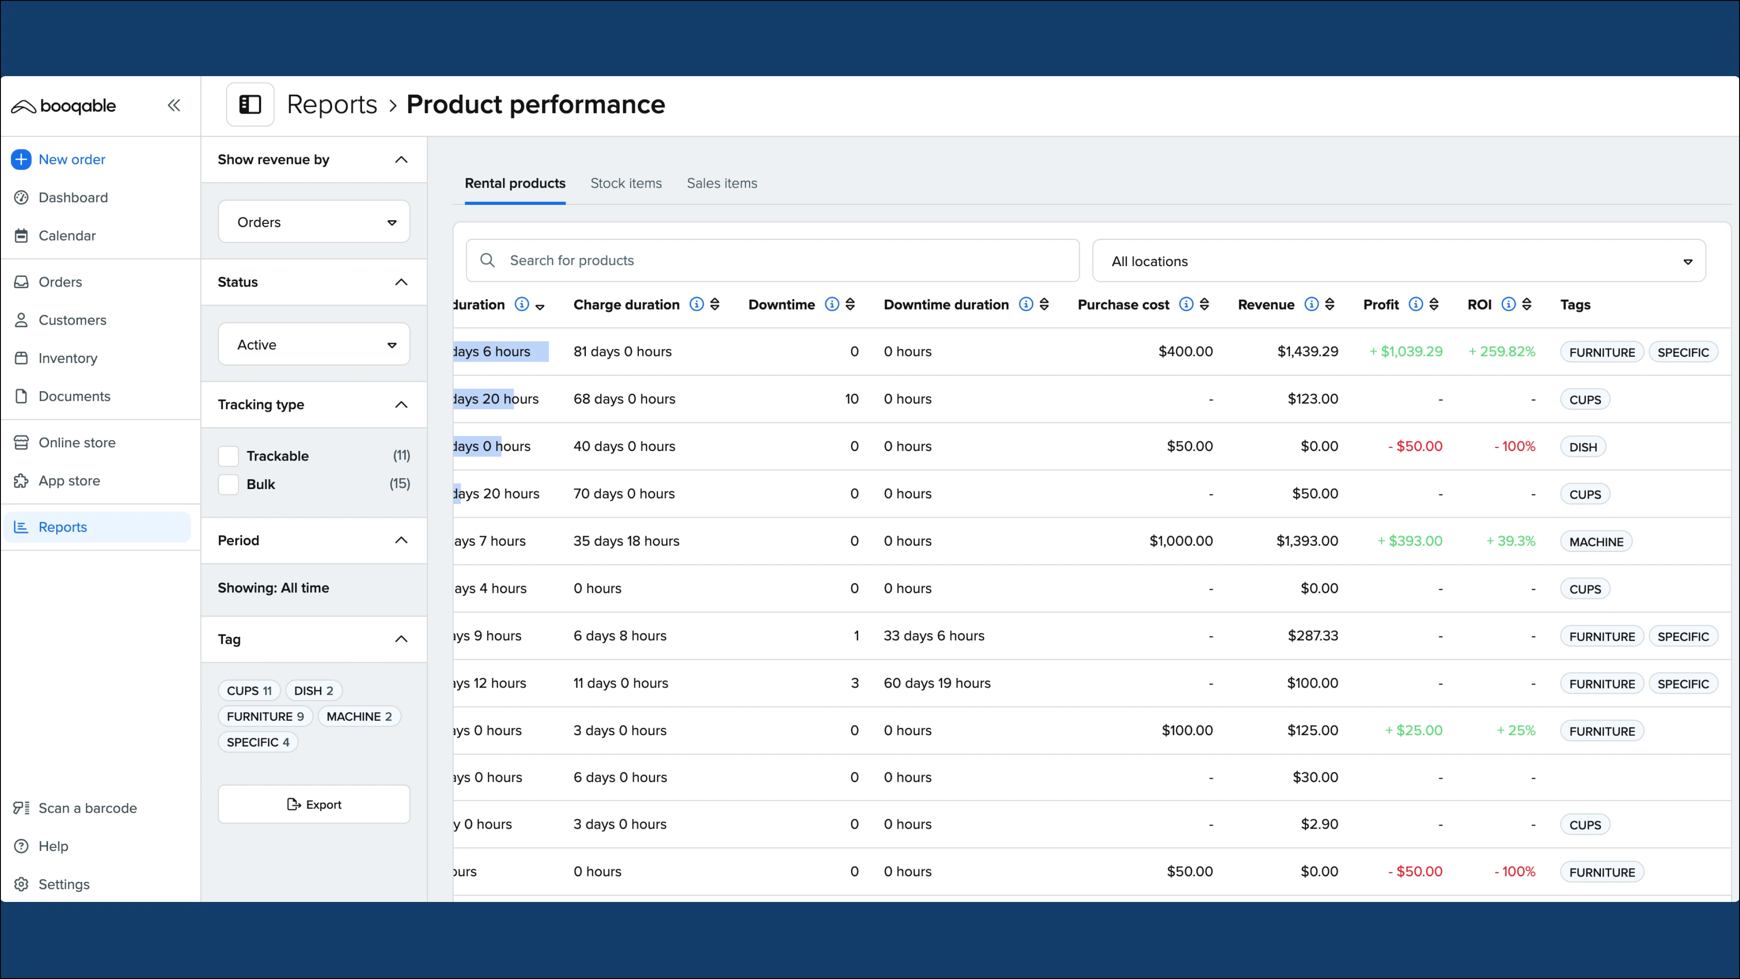This screenshot has width=1740, height=979.
Task: Enable the Trackable checkbox
Action: [228, 456]
